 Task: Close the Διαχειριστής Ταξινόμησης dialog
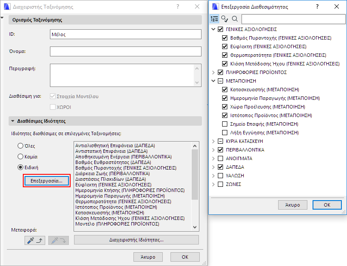tap(197, 6)
